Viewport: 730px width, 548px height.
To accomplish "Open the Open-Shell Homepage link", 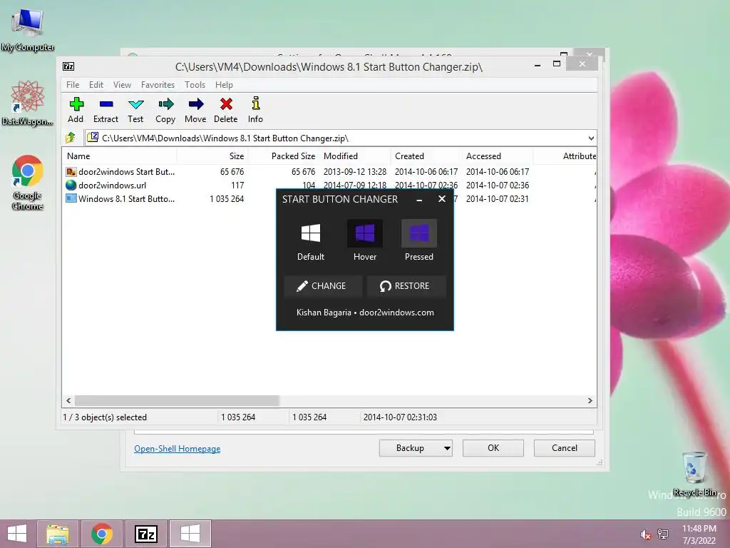I will coord(177,449).
